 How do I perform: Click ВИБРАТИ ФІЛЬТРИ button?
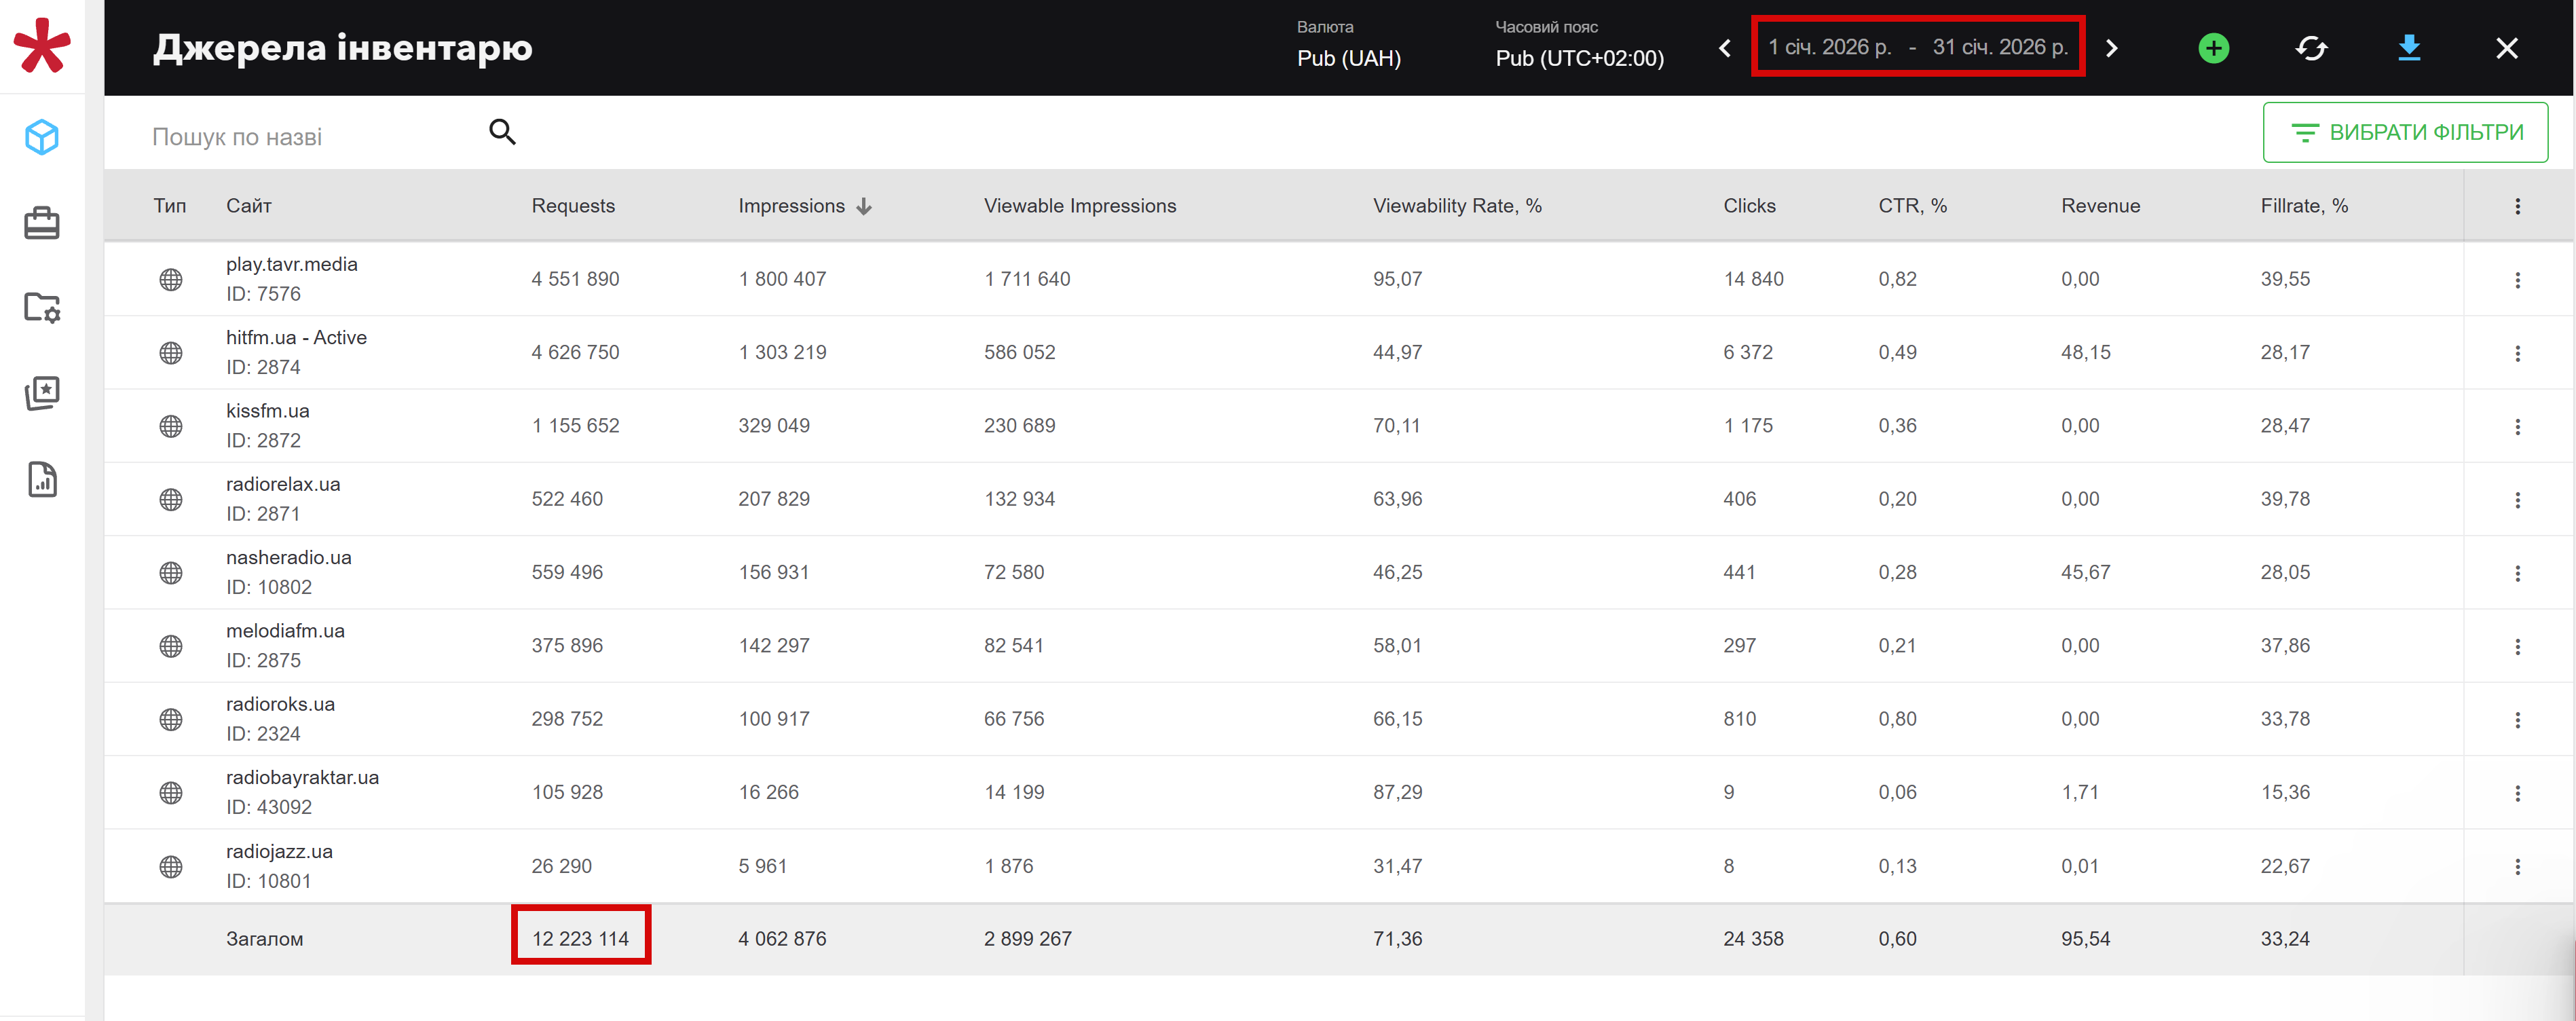[2405, 132]
